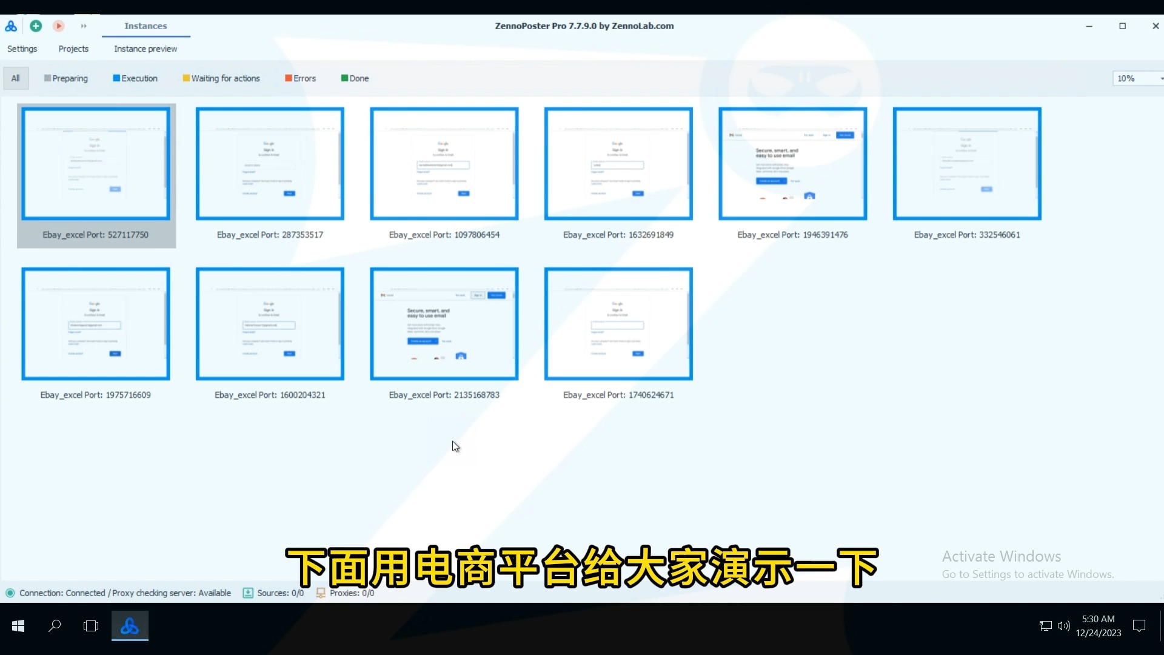The height and width of the screenshot is (655, 1164).
Task: Click the connection status icon bottom-left
Action: [10, 593]
